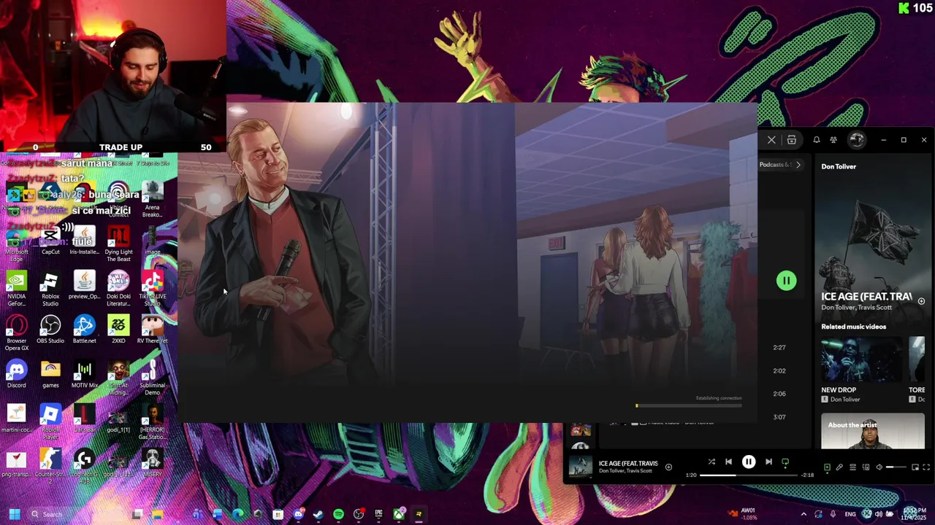
Task: Open File Explorer from taskbar
Action: [x=157, y=514]
